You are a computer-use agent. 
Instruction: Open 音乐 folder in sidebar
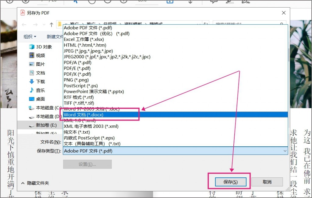[x=37, y=90]
